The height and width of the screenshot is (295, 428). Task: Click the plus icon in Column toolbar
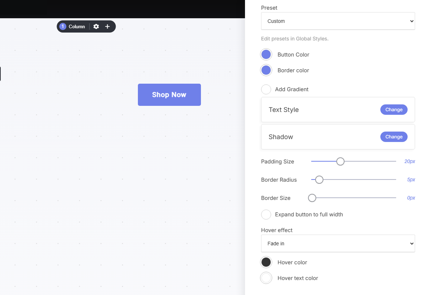pos(107,26)
